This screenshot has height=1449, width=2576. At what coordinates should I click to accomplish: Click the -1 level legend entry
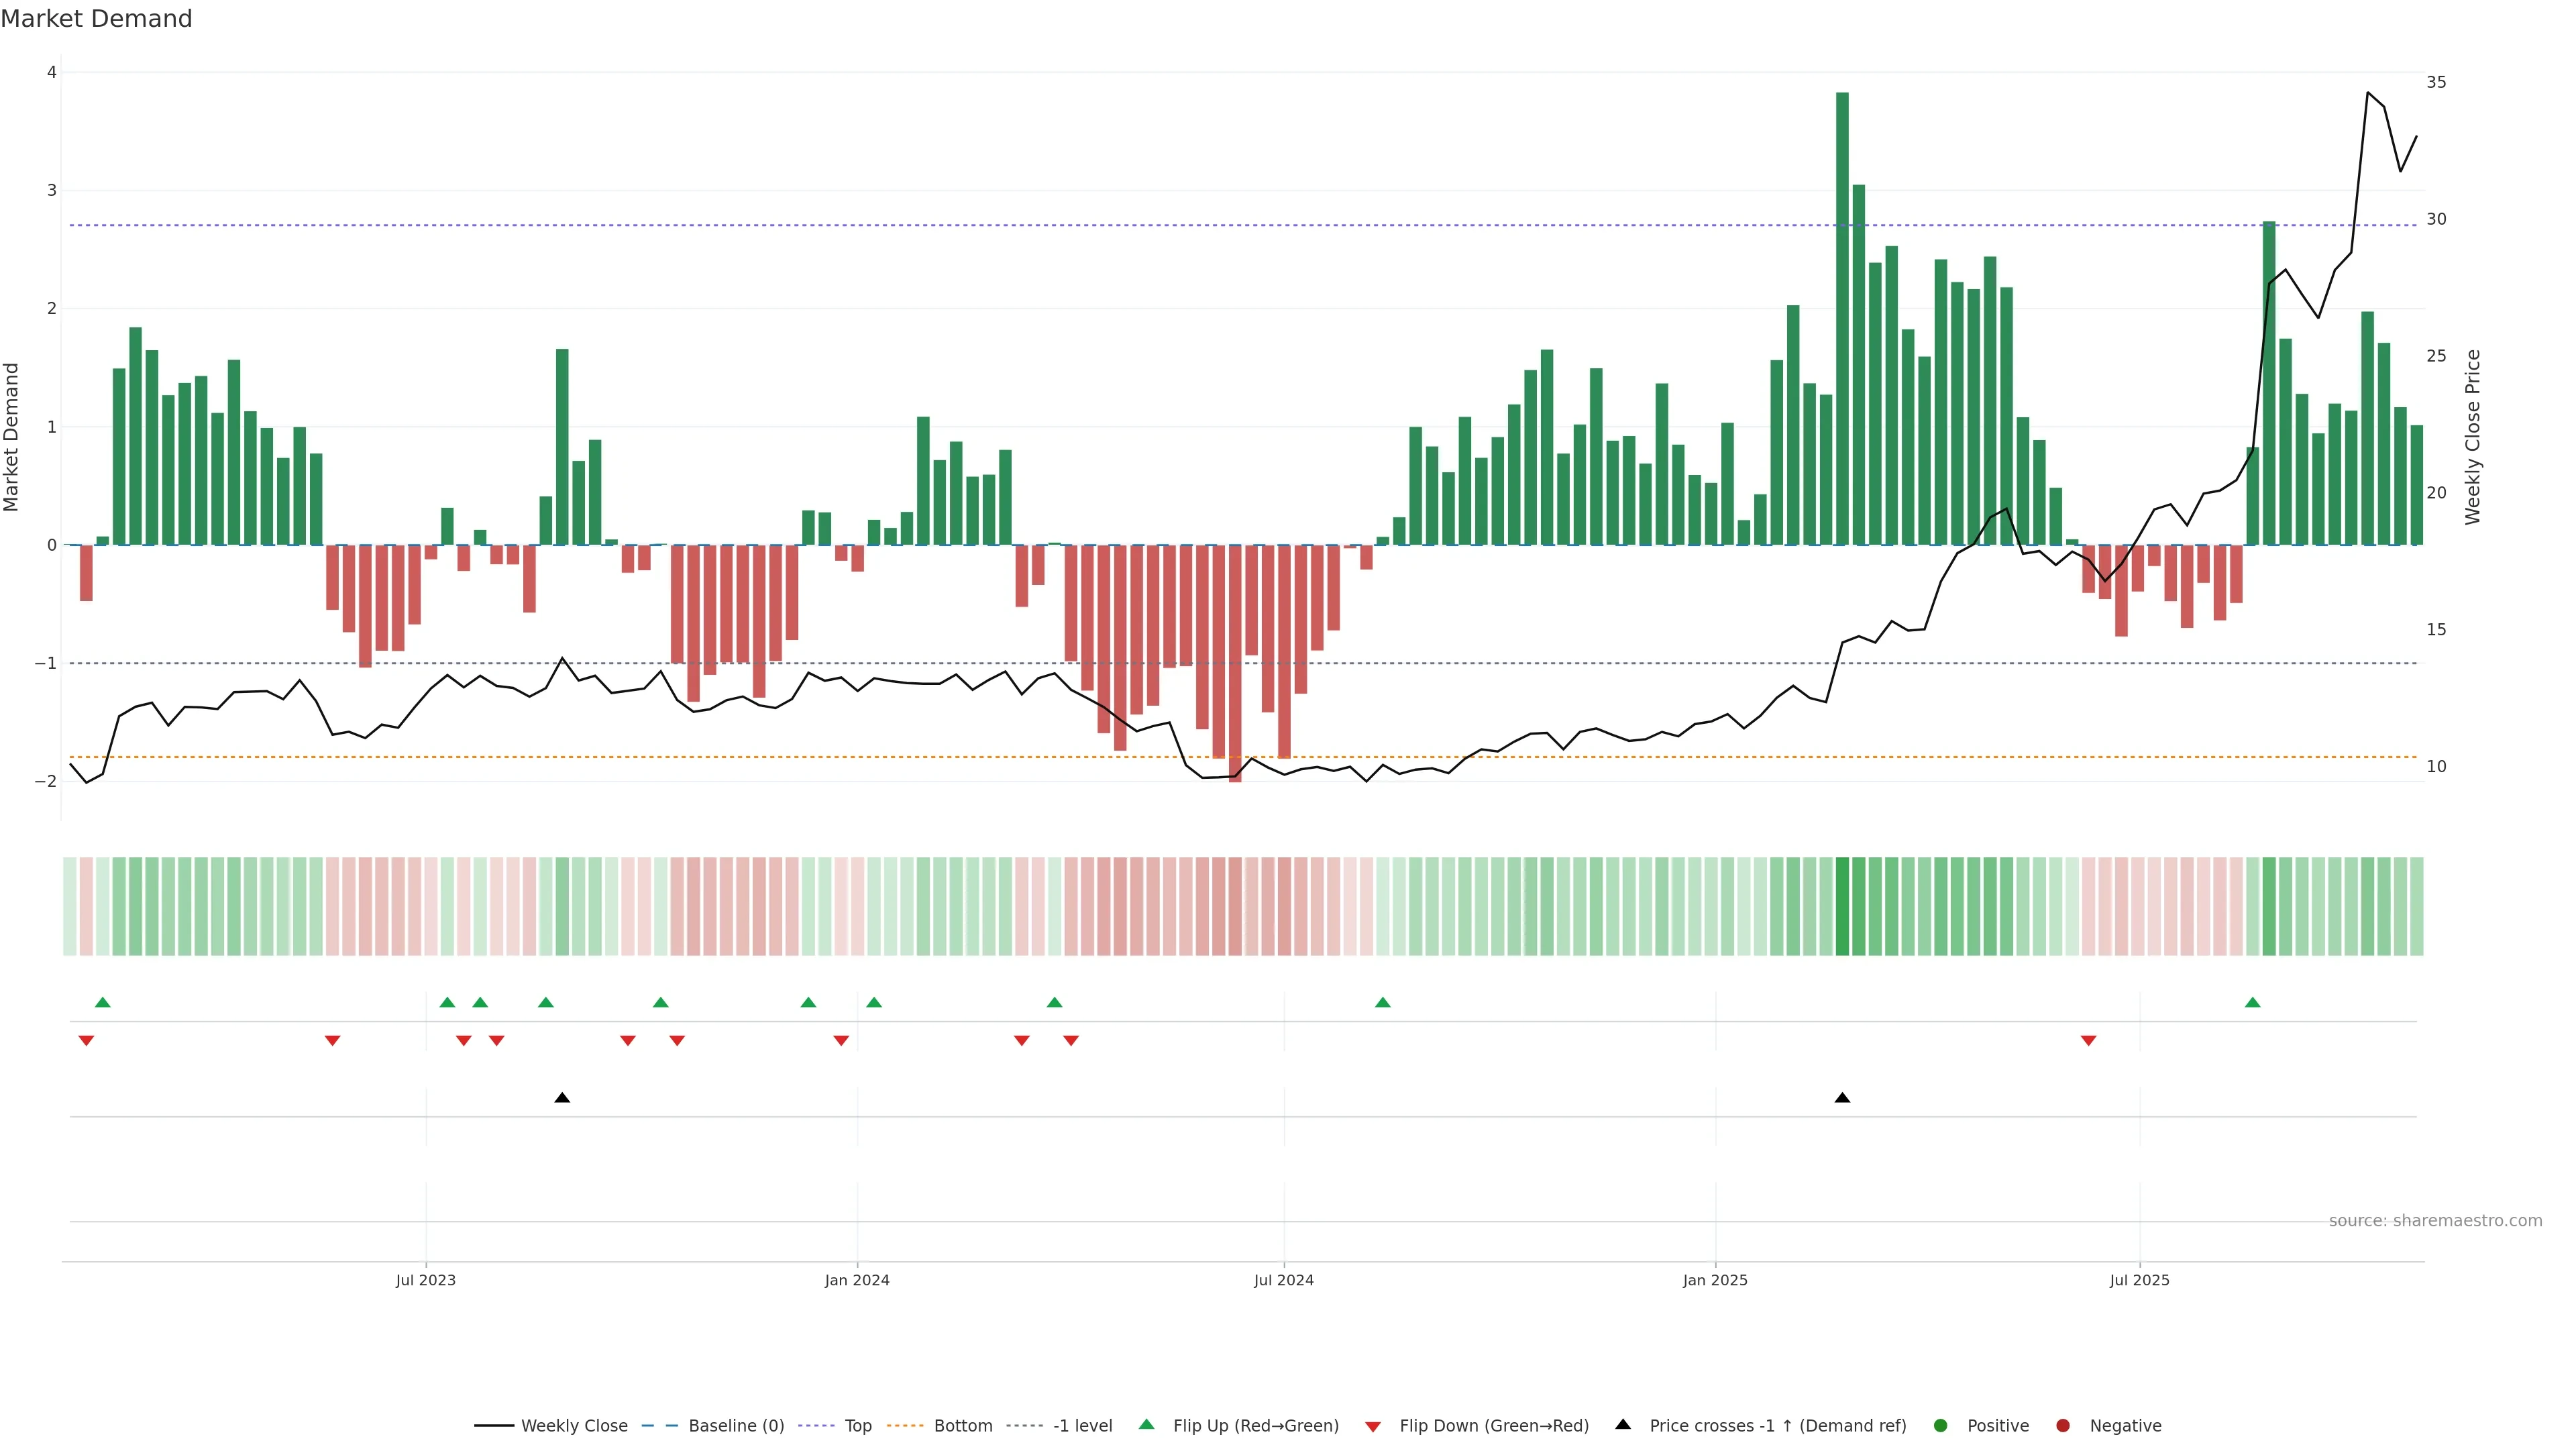coord(1082,1426)
